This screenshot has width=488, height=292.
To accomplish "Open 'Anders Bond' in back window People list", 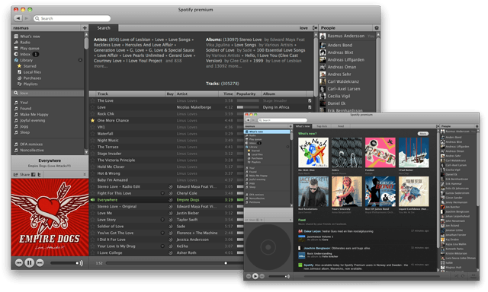I will click(x=340, y=46).
